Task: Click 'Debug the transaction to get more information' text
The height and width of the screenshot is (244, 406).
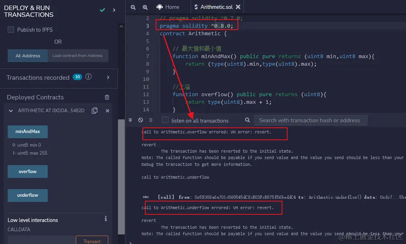Action: click(197, 164)
